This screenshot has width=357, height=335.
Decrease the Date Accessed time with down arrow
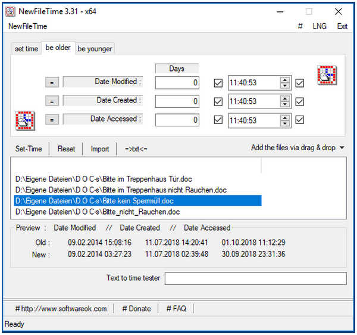point(285,123)
